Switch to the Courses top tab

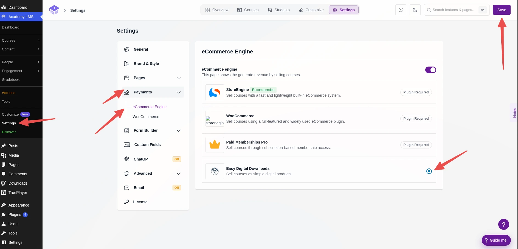(248, 10)
